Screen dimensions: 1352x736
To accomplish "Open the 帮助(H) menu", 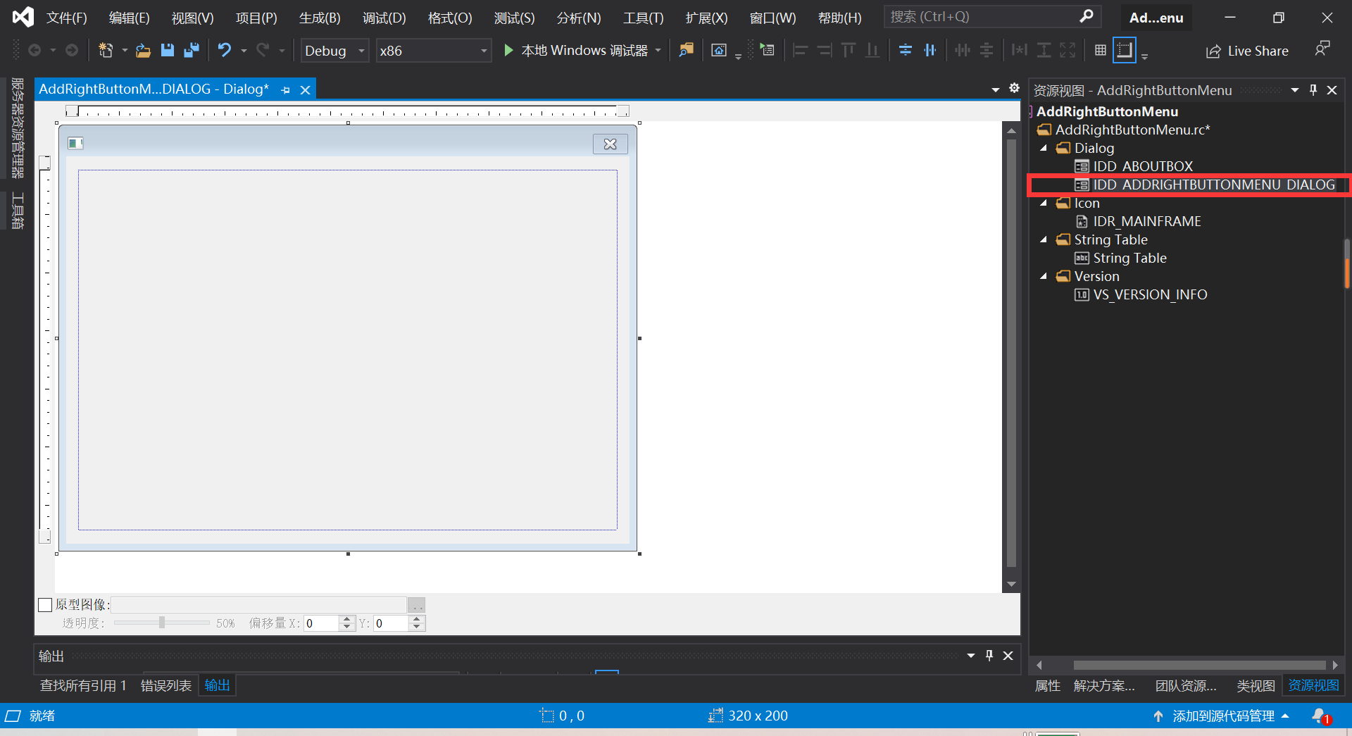I will tap(840, 18).
